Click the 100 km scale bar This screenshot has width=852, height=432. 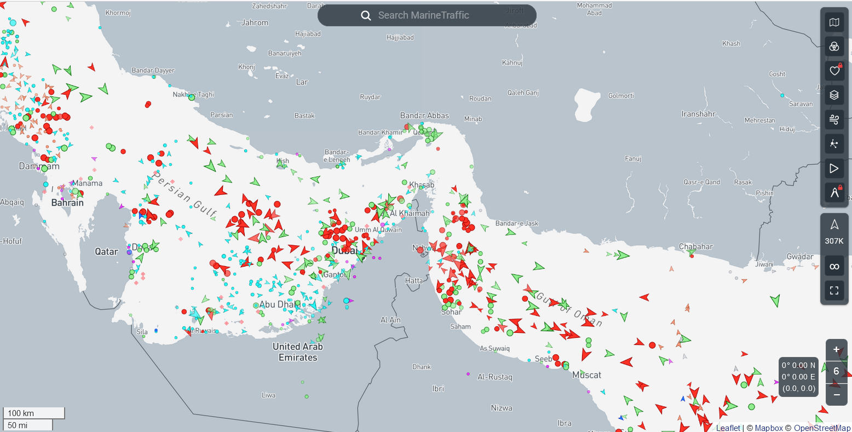pyautogui.click(x=34, y=413)
